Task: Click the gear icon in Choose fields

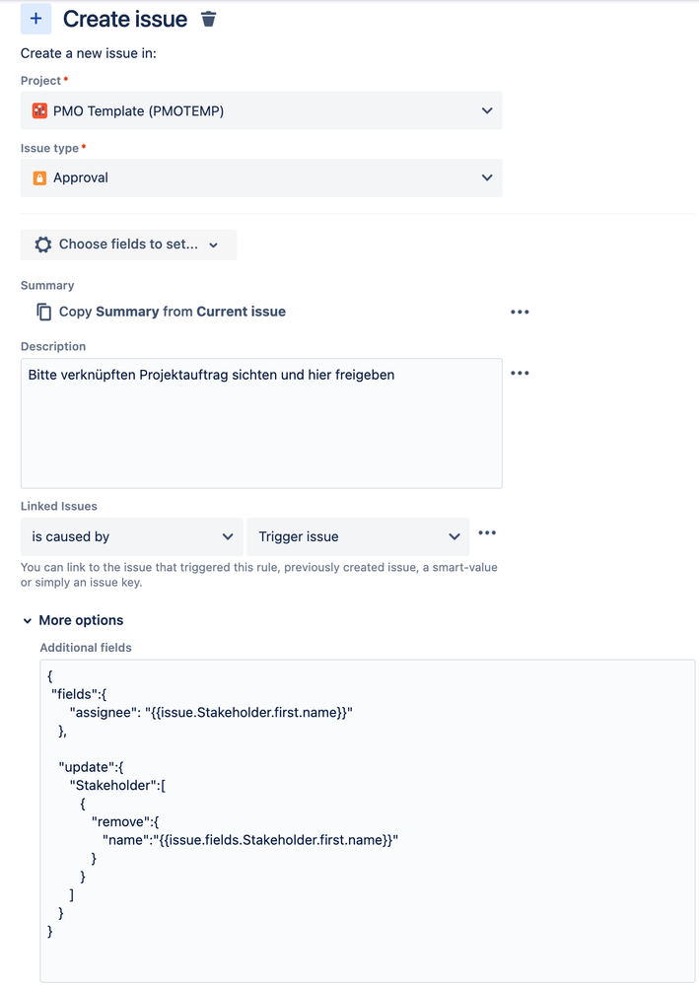Action: pyautogui.click(x=42, y=245)
